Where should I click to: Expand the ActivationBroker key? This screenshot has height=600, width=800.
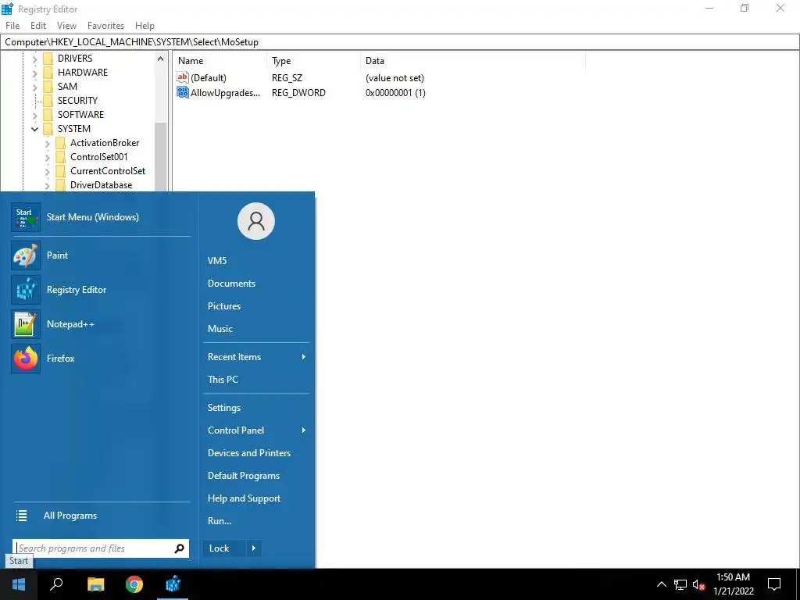coord(48,144)
